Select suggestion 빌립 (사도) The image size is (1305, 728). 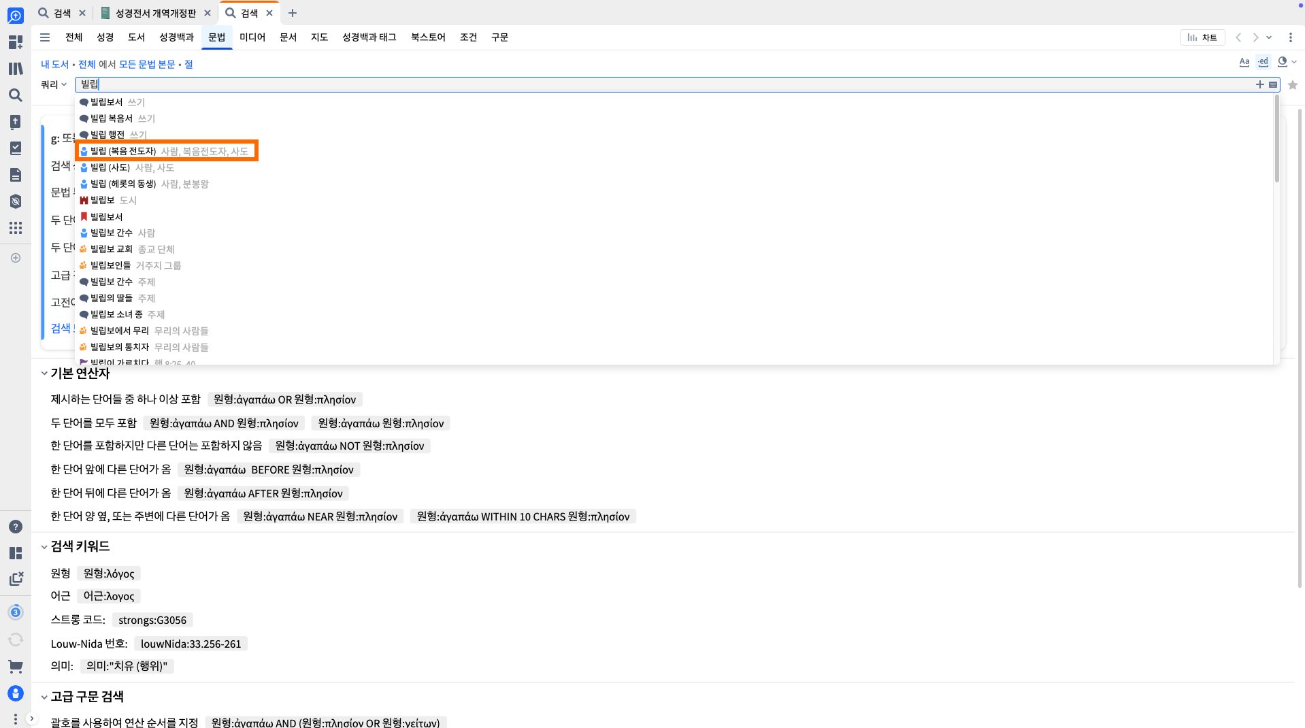(x=127, y=167)
